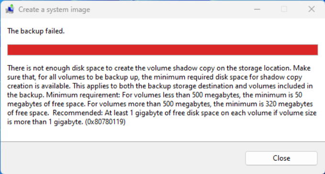The height and width of the screenshot is (174, 325).
Task: Click the greyed-out maximize window icon
Action: coord(284,9)
